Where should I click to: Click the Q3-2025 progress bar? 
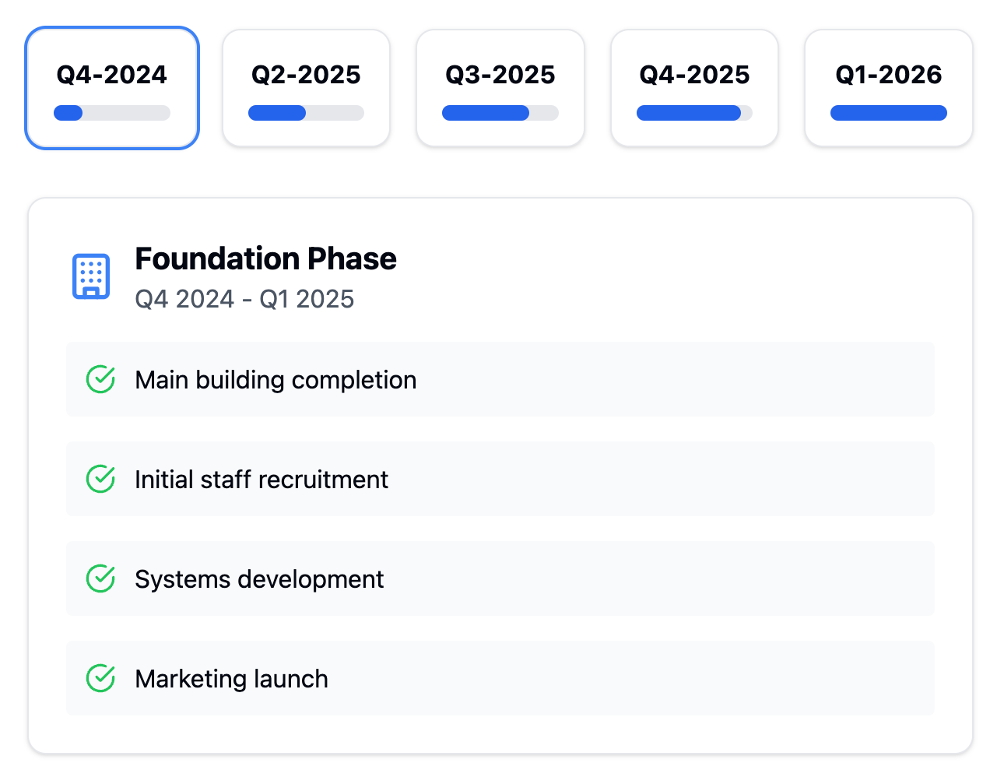point(500,113)
